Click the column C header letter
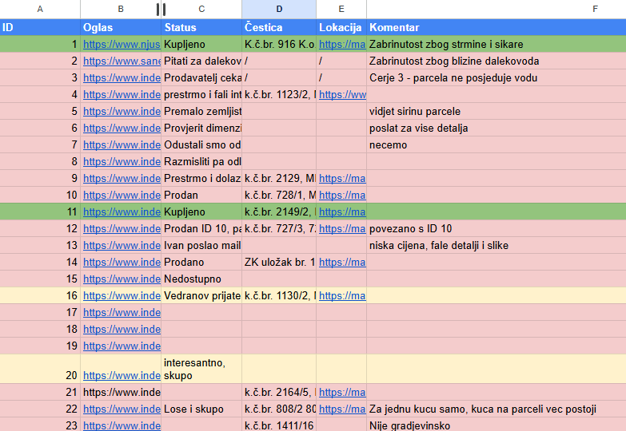This screenshot has width=626, height=431. click(x=201, y=9)
